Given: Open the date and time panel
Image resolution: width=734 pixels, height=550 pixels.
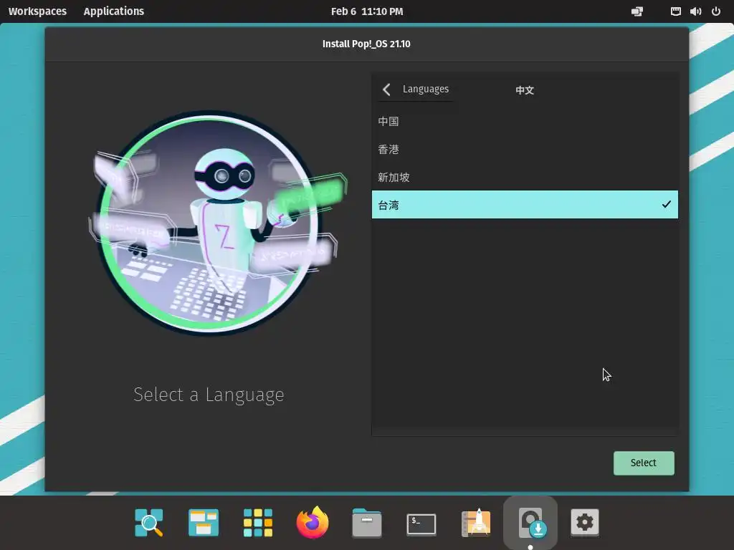Looking at the screenshot, I should pos(367,11).
